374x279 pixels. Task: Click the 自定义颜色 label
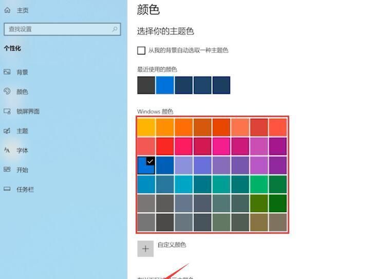coord(172,245)
